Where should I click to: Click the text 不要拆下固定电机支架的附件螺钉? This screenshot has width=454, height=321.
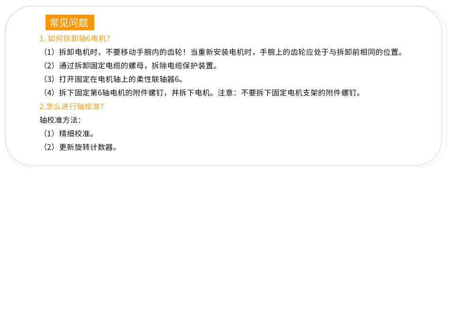pos(299,93)
